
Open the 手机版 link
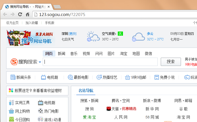point(50,23)
